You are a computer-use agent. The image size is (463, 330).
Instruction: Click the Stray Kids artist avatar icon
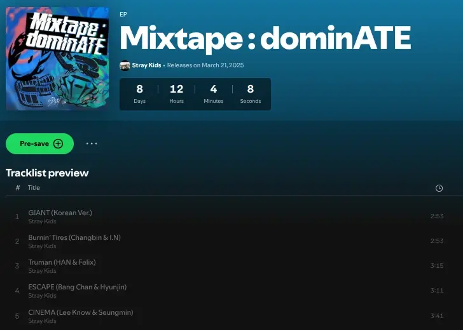[x=125, y=65]
